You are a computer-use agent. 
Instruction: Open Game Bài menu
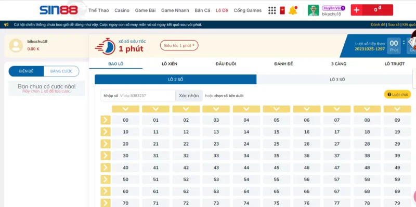click(145, 10)
